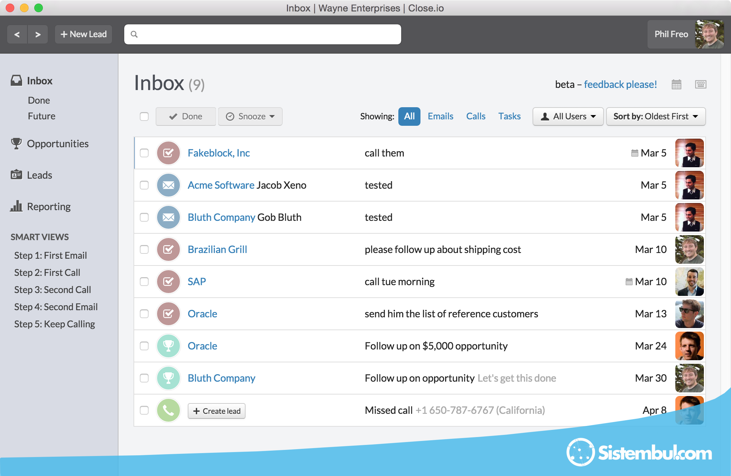Screen dimensions: 731x476
Task: Click Phil Freo profile avatar in header
Action: click(709, 34)
